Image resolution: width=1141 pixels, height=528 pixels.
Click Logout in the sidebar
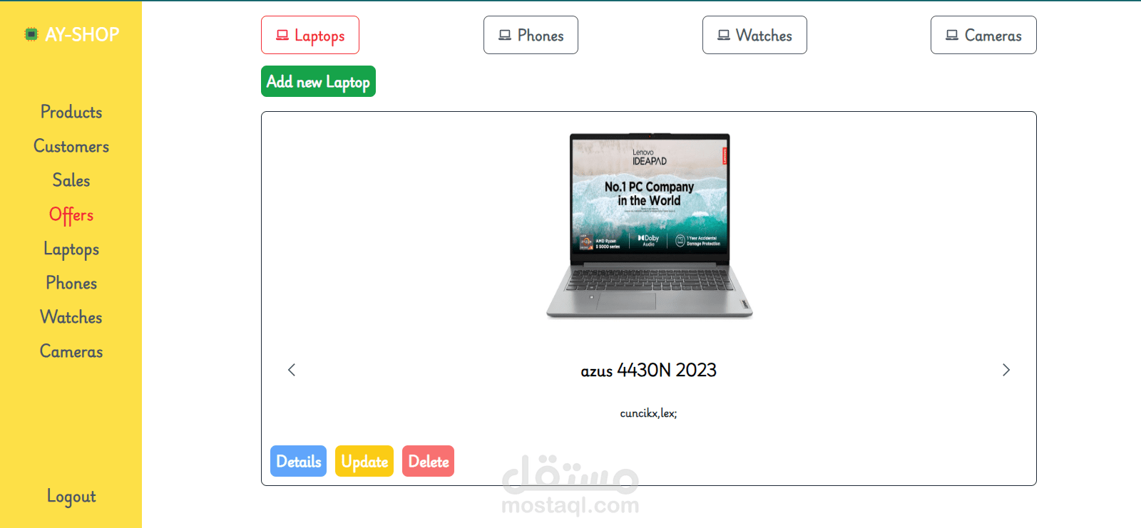click(71, 496)
